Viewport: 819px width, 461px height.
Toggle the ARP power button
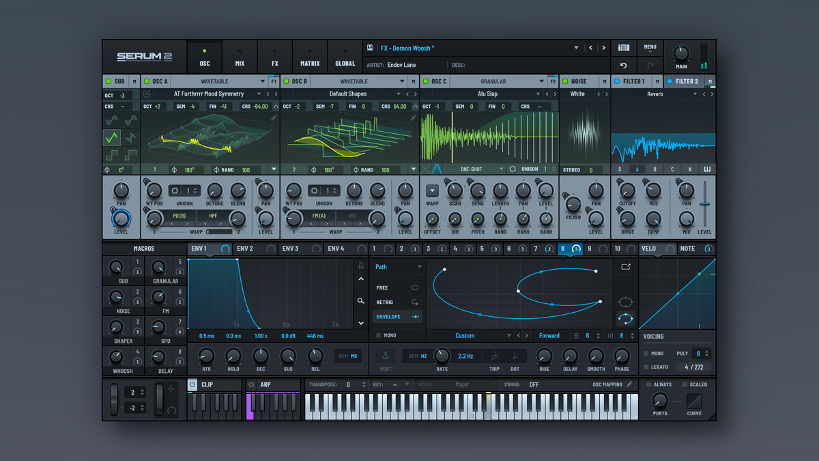click(251, 385)
